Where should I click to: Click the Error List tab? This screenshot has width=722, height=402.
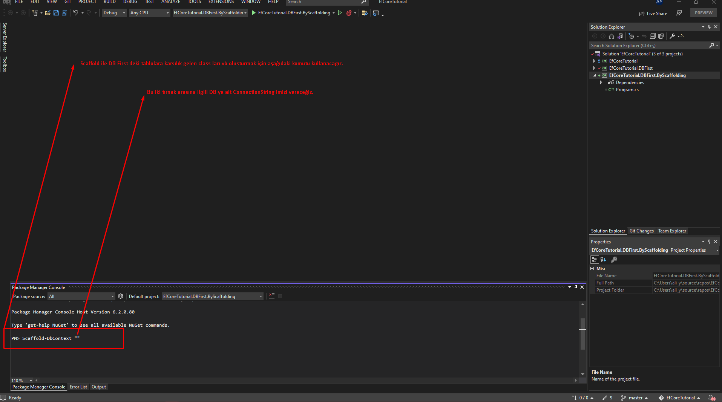[78, 387]
